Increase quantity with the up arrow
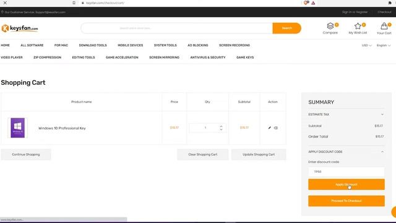The height and width of the screenshot is (223, 396). click(222, 126)
